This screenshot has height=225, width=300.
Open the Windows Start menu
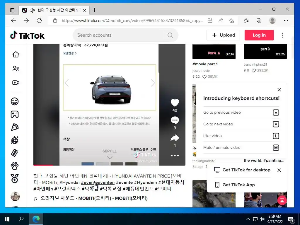[x=7, y=219]
